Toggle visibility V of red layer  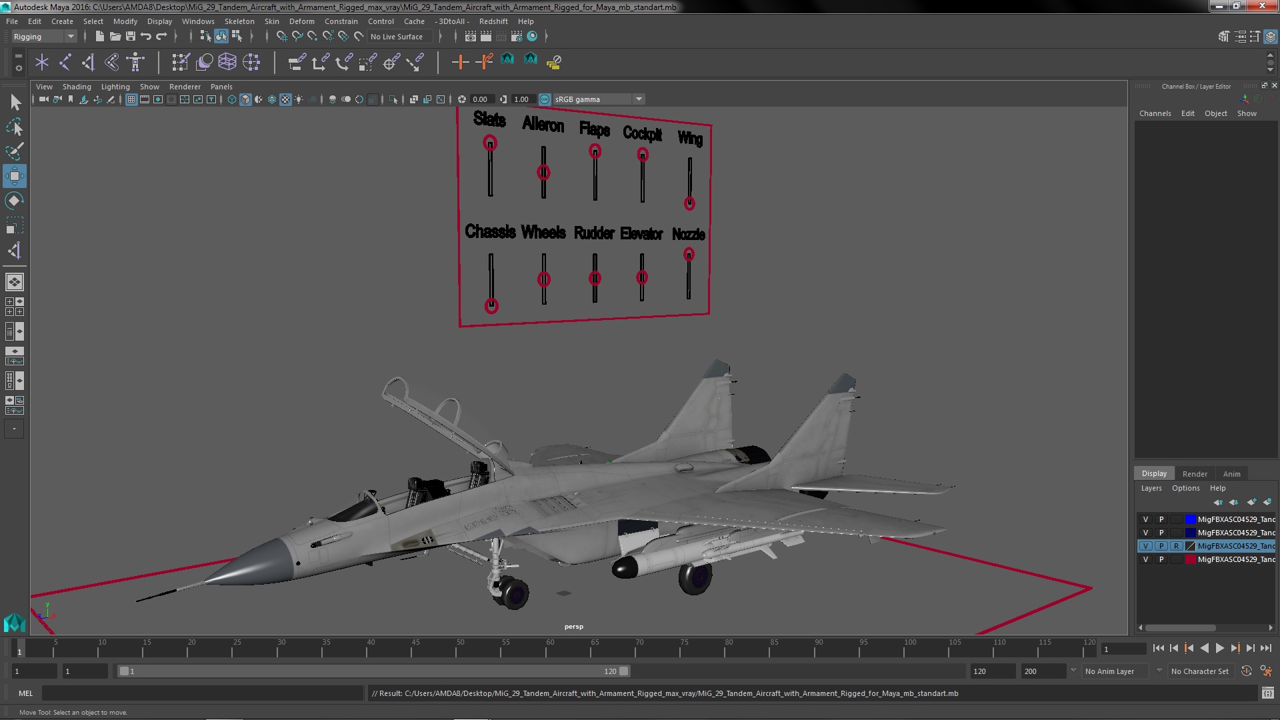pos(1145,559)
